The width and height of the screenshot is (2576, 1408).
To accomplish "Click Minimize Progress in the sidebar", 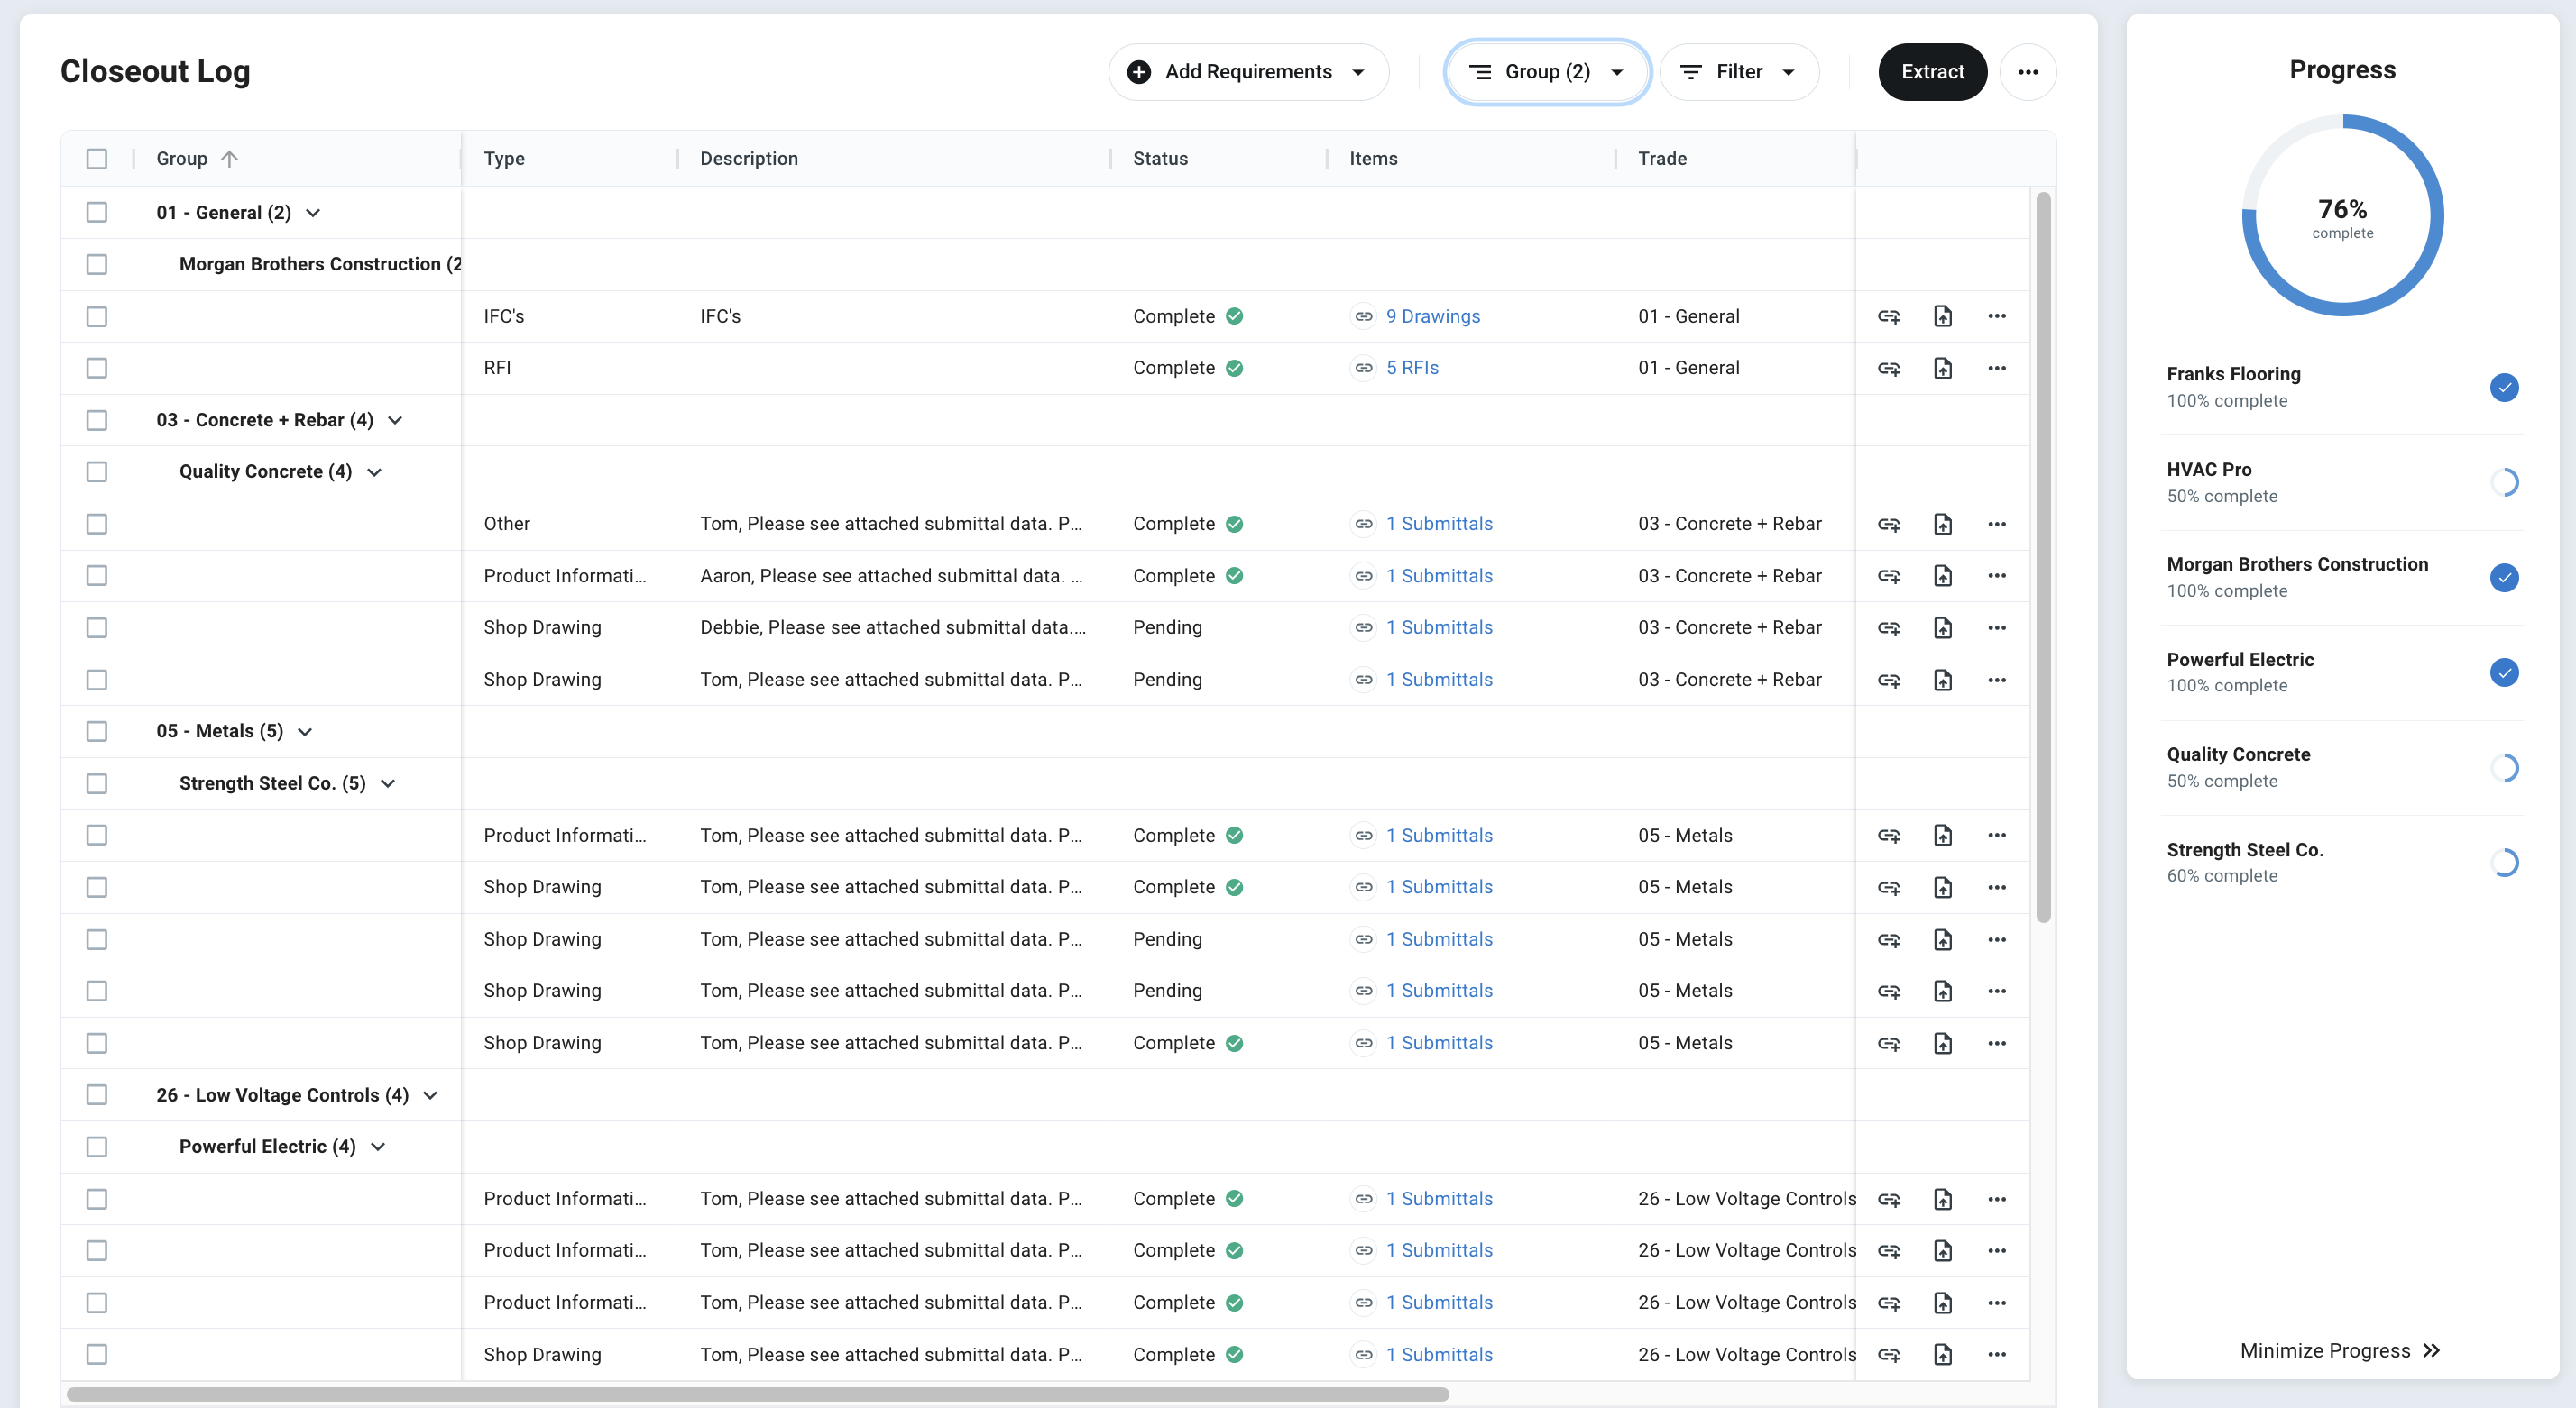I will [2341, 1350].
